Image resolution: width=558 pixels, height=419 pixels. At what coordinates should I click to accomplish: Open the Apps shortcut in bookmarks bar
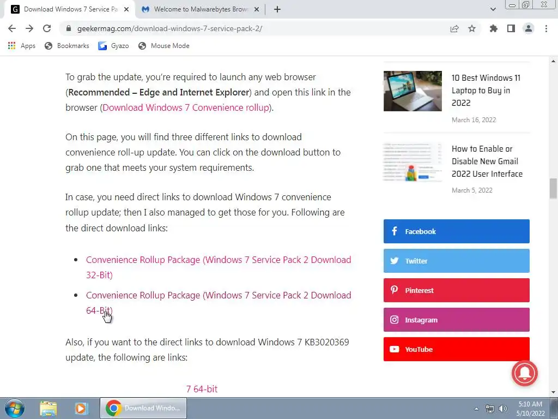22,46
